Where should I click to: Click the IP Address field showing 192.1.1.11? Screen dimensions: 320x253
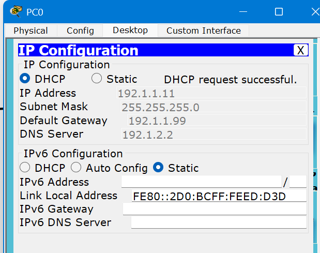point(211,94)
